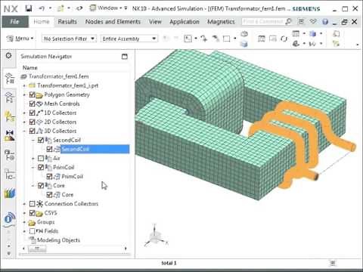Collapse the 3D Collectors node
The height and width of the screenshot is (272, 363).
[24, 131]
